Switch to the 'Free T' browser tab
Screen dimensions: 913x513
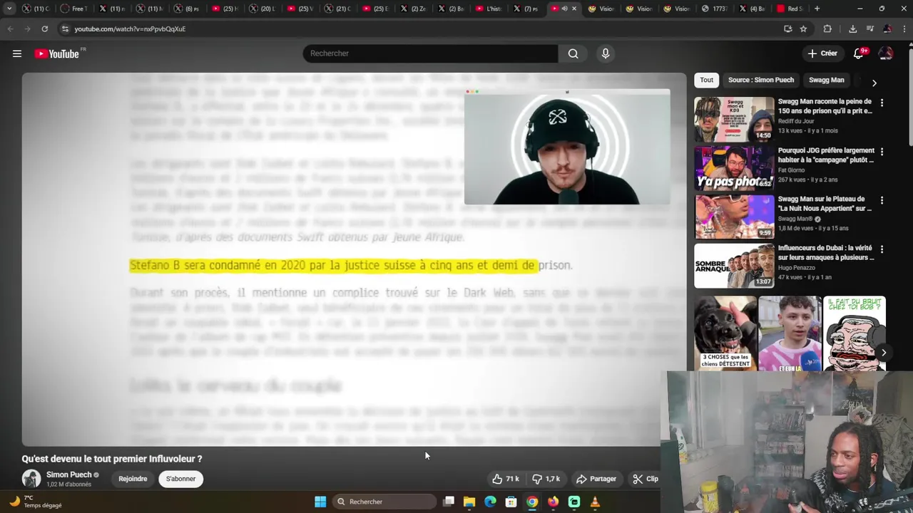point(74,9)
